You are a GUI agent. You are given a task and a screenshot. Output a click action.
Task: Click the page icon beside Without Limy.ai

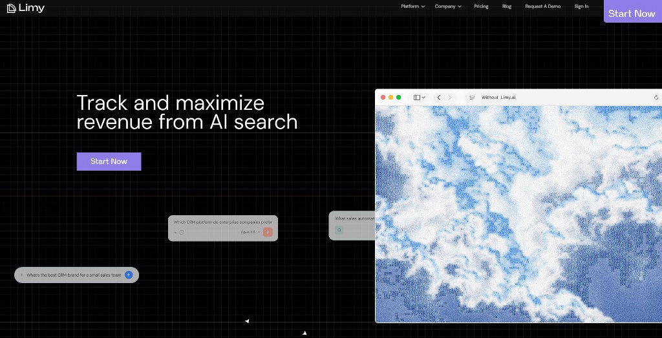click(472, 98)
